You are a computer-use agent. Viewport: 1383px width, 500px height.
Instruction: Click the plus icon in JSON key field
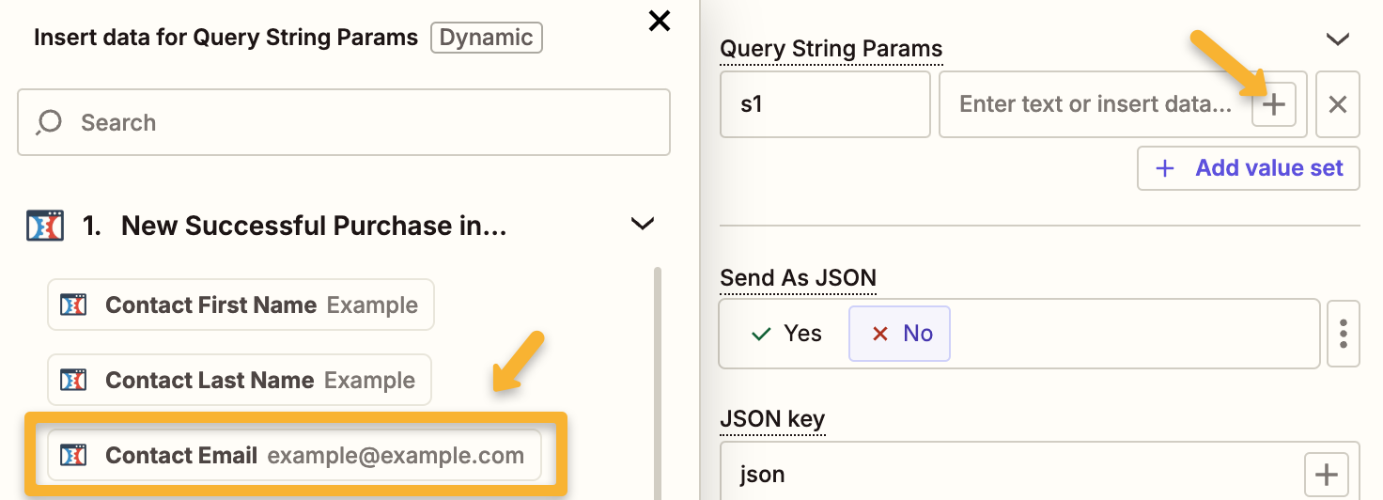click(1326, 476)
